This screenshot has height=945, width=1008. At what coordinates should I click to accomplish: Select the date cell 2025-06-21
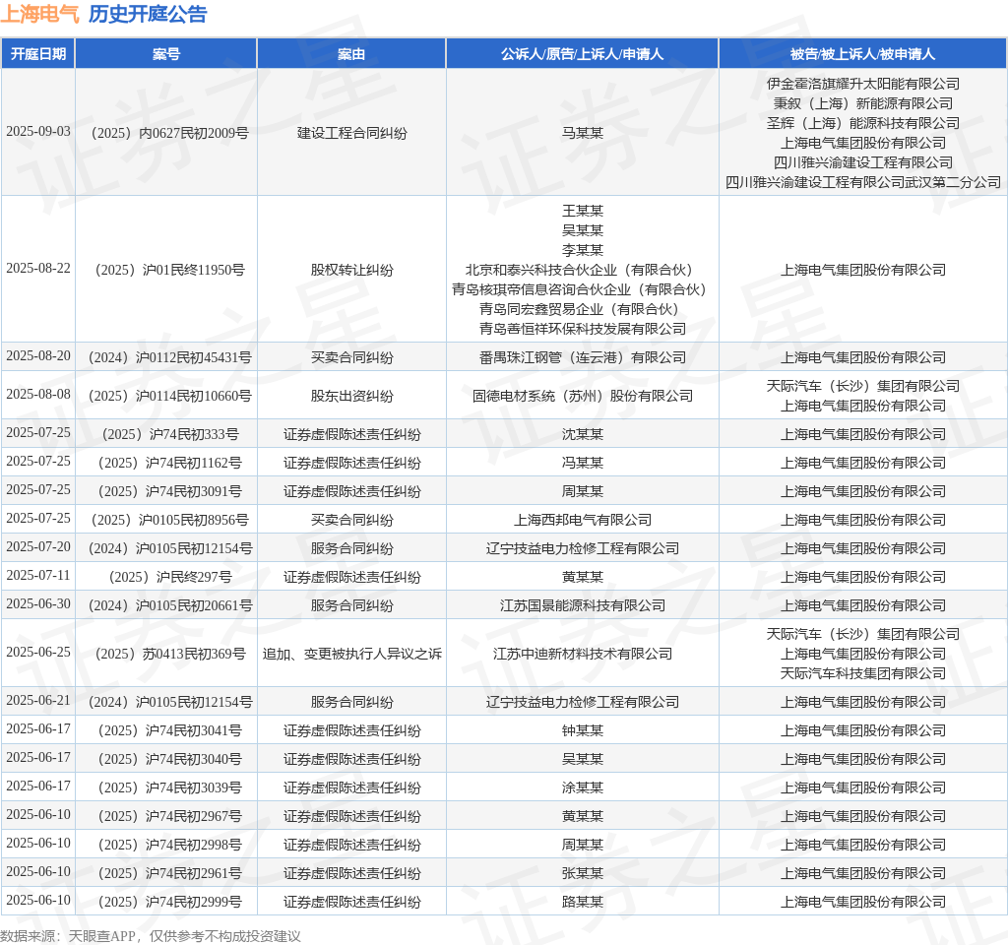pos(38,701)
